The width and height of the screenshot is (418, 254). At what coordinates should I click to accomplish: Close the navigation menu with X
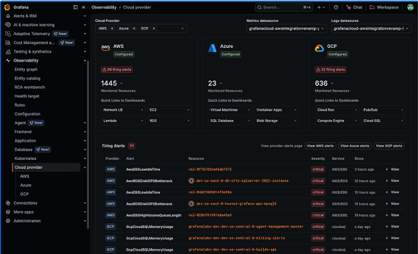coord(83,7)
